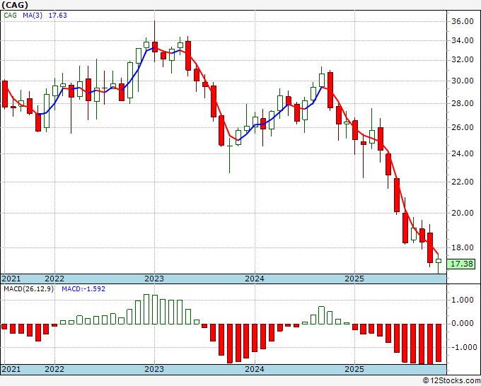This screenshot has height=386, width=481.
Task: Click the (CAG) chart title
Action: click(x=15, y=5)
